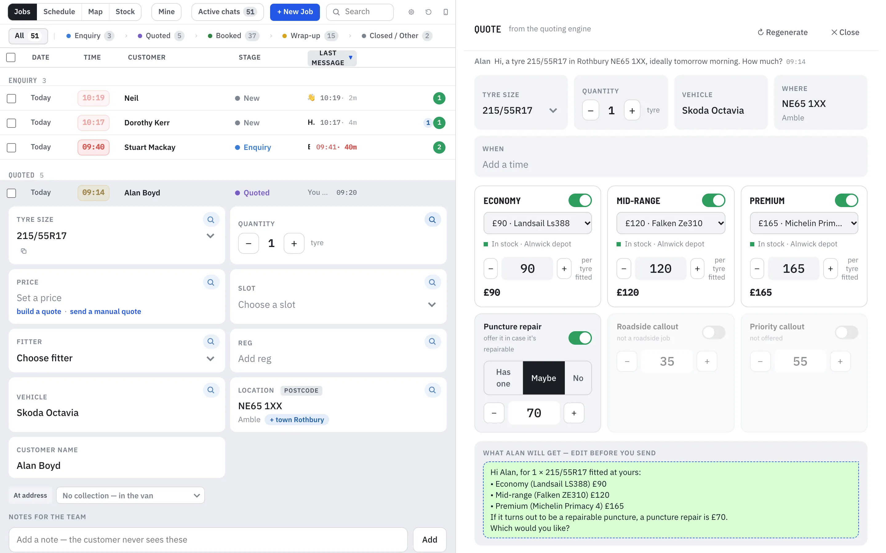Toggle the Premium tier off
This screenshot has width=886, height=553.
[x=846, y=200]
